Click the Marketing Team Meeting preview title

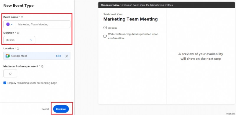pyautogui.click(x=130, y=19)
